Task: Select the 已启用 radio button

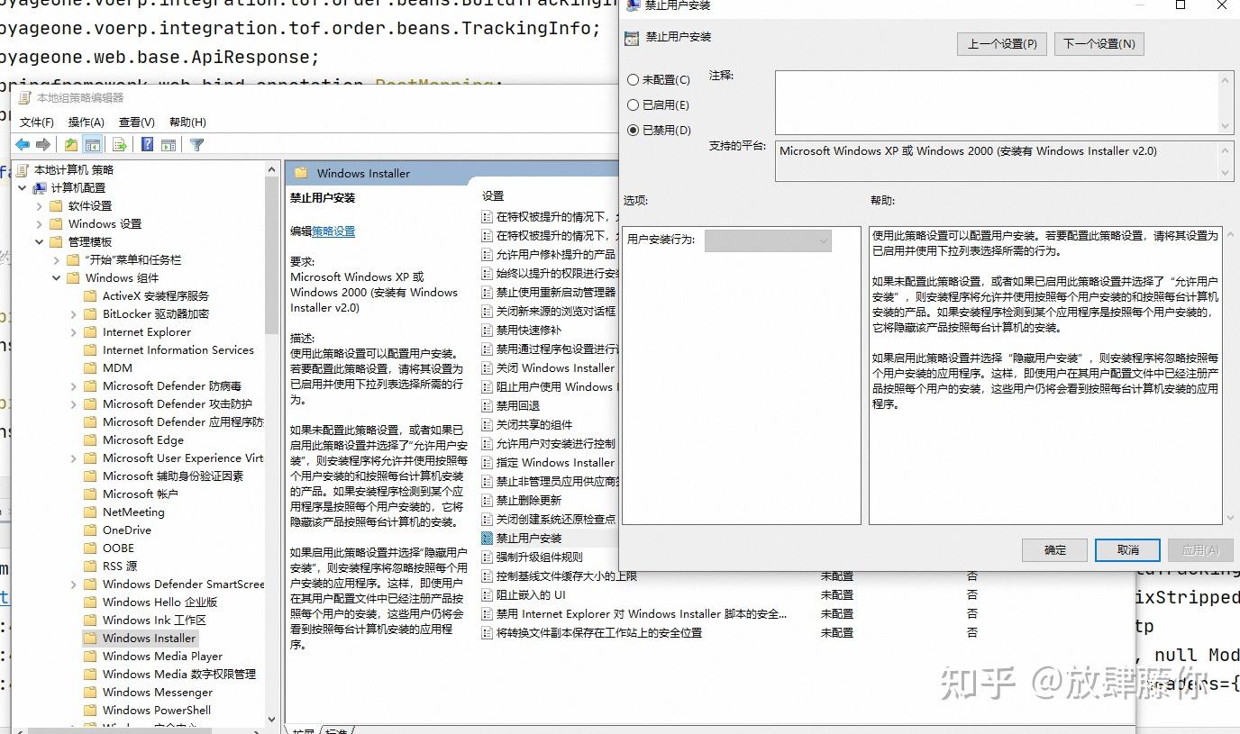Action: click(x=633, y=104)
